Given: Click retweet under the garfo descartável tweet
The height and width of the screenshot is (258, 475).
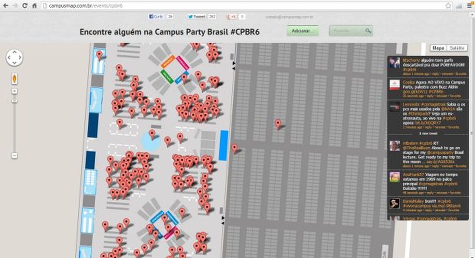Looking at the screenshot, I should click(x=447, y=74).
